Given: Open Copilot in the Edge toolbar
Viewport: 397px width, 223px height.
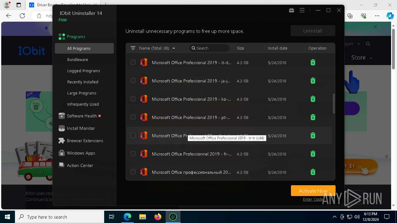Looking at the screenshot, I should 390,16.
